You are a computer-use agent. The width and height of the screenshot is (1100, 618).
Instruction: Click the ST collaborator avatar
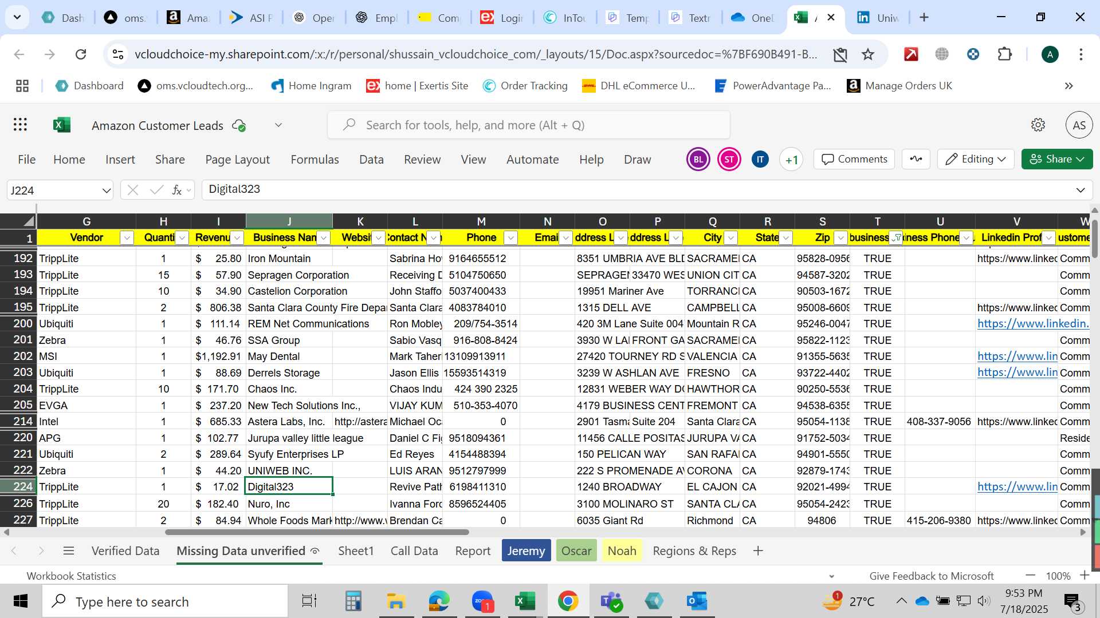(x=729, y=160)
